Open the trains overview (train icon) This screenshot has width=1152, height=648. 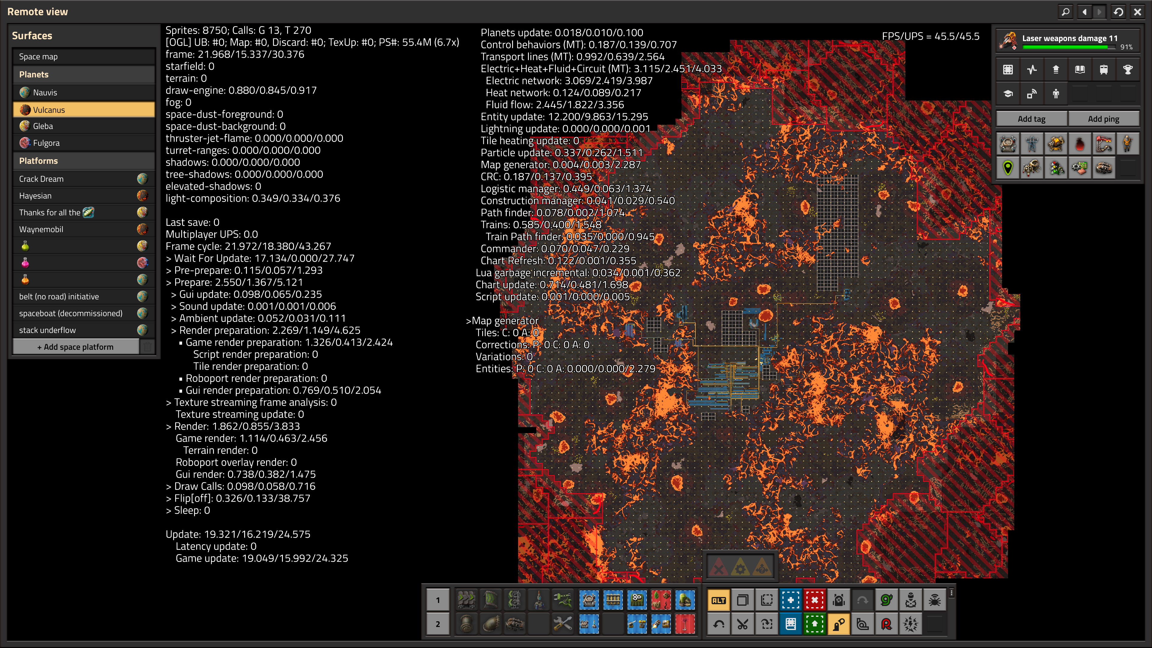[1104, 69]
